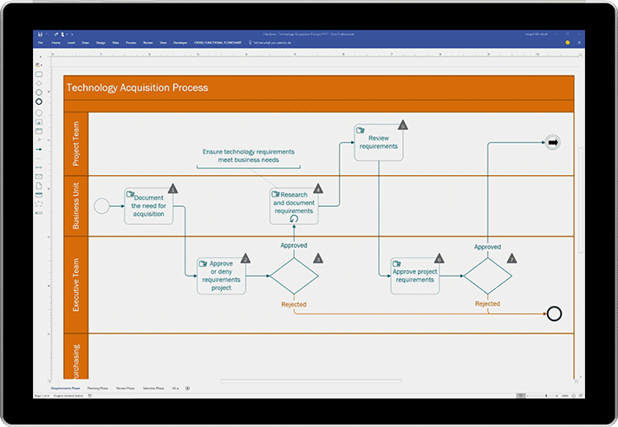This screenshot has width=618, height=427.
Task: Switch to the Review Phase page tab
Action: tap(126, 388)
